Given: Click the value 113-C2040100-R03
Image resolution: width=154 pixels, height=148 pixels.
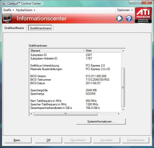Looking at the screenshot, I should point(97,80).
